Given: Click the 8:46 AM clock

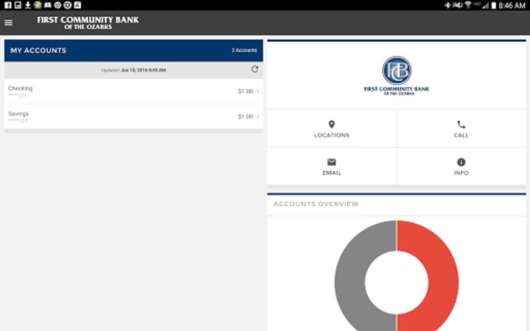Looking at the screenshot, I should tap(512, 6).
